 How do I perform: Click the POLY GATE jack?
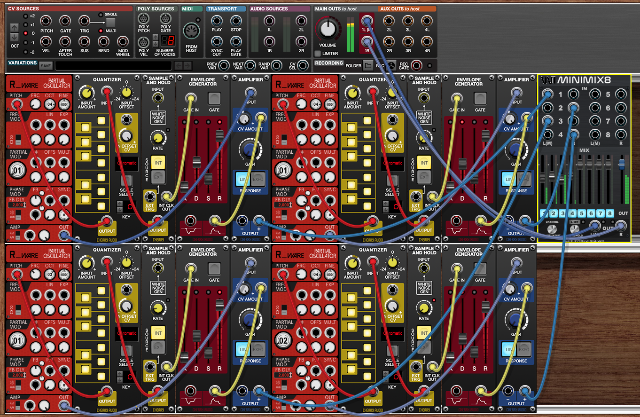pos(165,18)
